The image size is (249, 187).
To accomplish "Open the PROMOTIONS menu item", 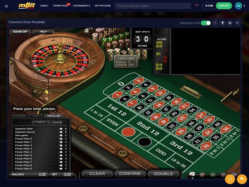I will point(60,5).
